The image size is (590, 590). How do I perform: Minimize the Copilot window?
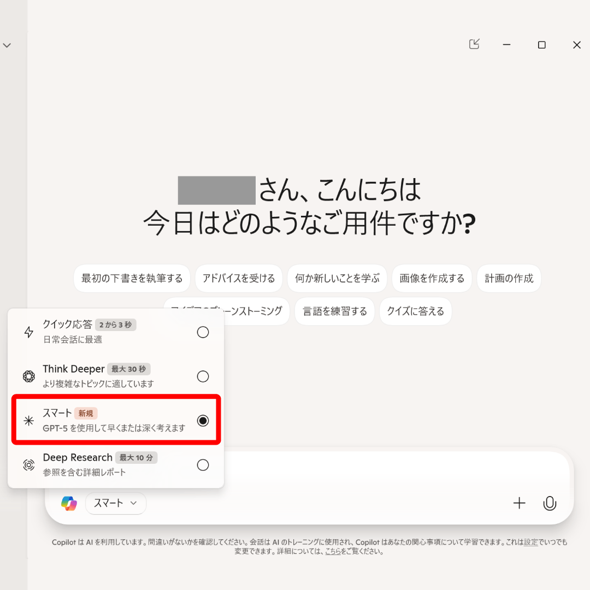tap(507, 45)
